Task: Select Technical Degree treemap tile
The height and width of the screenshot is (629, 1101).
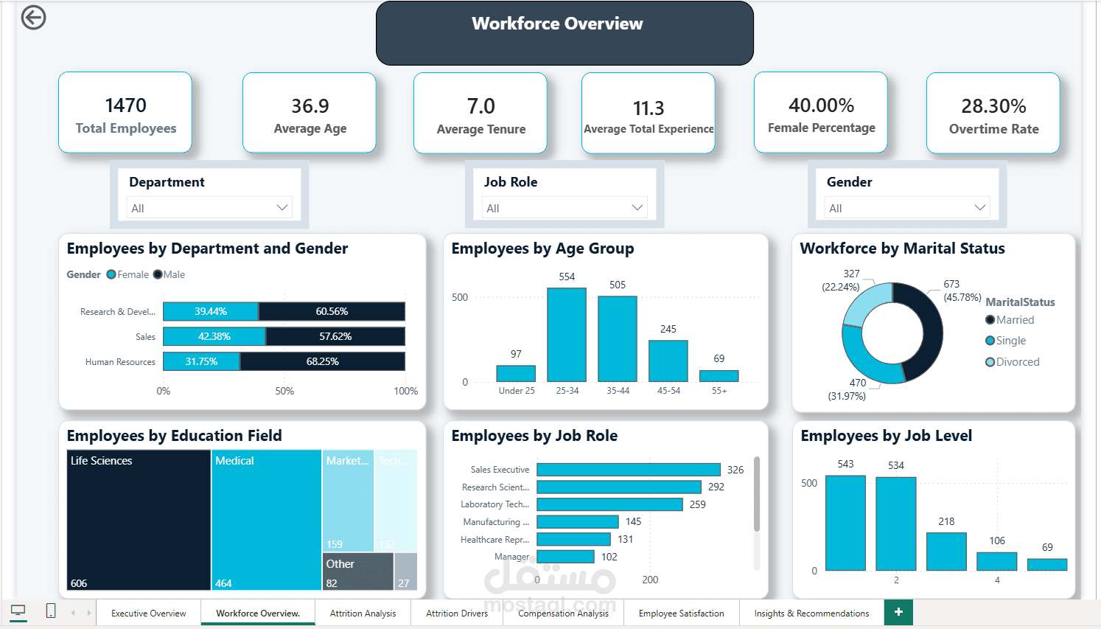Action: click(x=396, y=501)
